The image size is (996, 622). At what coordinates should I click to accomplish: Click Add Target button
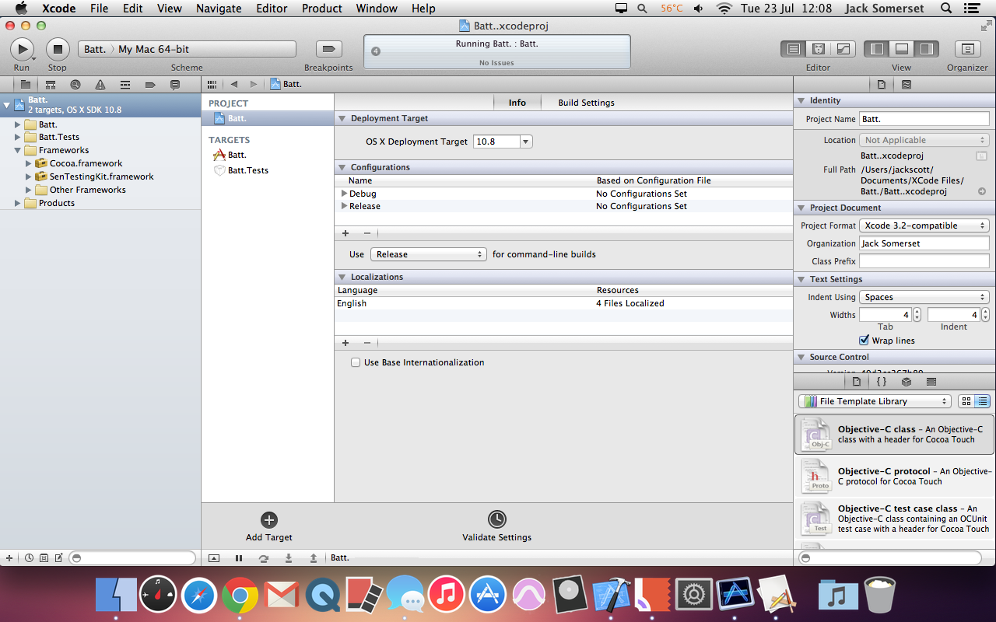[x=269, y=526]
